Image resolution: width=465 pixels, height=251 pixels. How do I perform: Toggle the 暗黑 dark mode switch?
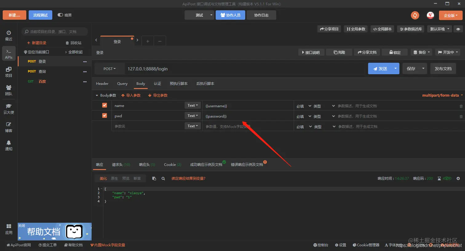[x=60, y=15]
